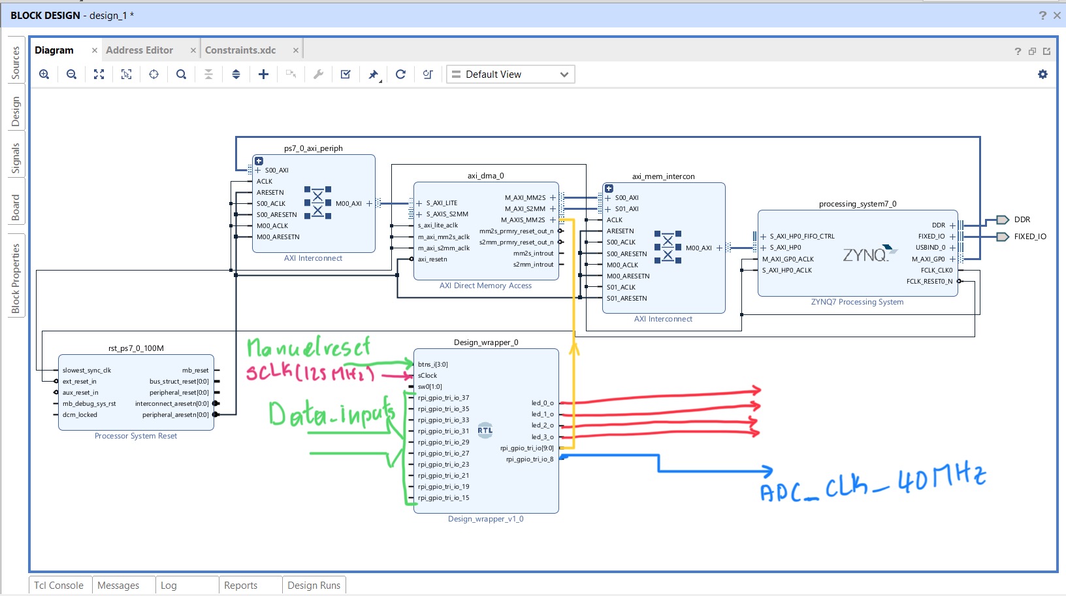Close the Diagram tab
This screenshot has width=1066, height=596.
[x=95, y=50]
